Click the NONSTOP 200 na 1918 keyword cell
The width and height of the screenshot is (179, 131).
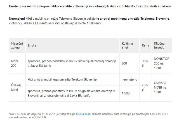click(162, 63)
